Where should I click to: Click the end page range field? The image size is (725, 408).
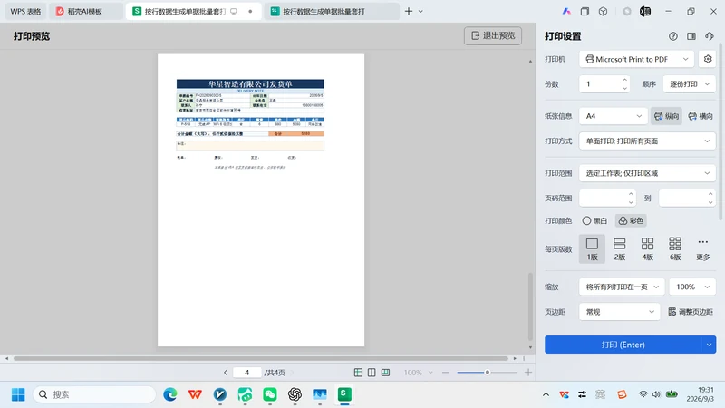[683, 198]
